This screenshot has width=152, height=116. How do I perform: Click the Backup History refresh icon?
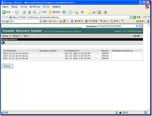click(3, 43)
